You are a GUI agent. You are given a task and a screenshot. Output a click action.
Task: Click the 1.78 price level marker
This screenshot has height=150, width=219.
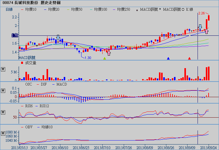pos(15,35)
